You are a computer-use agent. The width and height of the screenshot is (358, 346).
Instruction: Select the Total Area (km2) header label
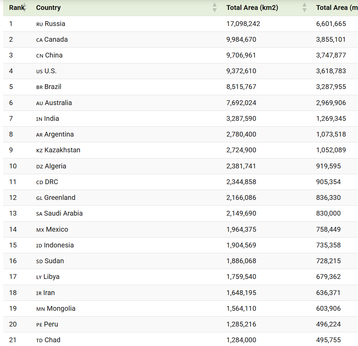252,8
